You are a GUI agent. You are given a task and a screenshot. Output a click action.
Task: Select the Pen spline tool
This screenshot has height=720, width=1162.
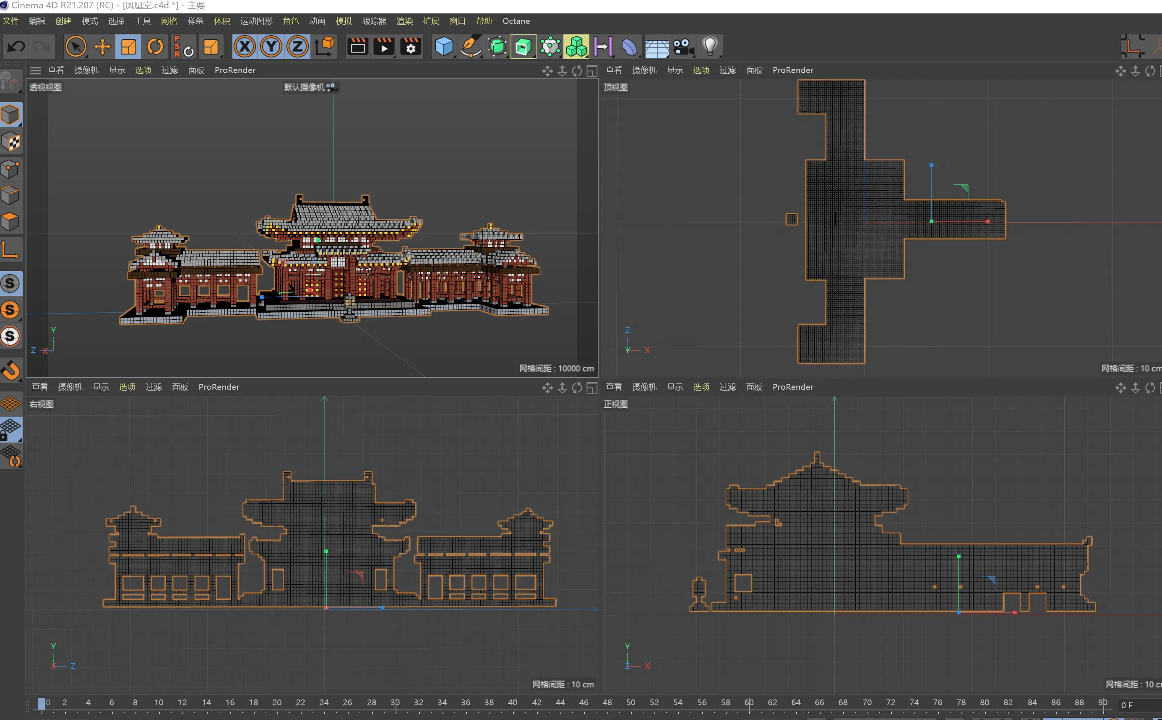[x=470, y=47]
